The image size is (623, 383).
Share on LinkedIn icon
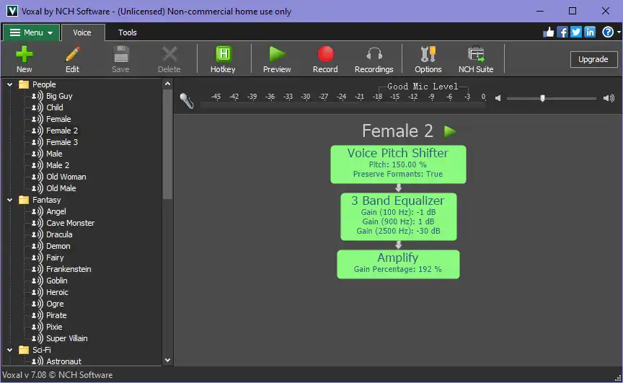590,32
